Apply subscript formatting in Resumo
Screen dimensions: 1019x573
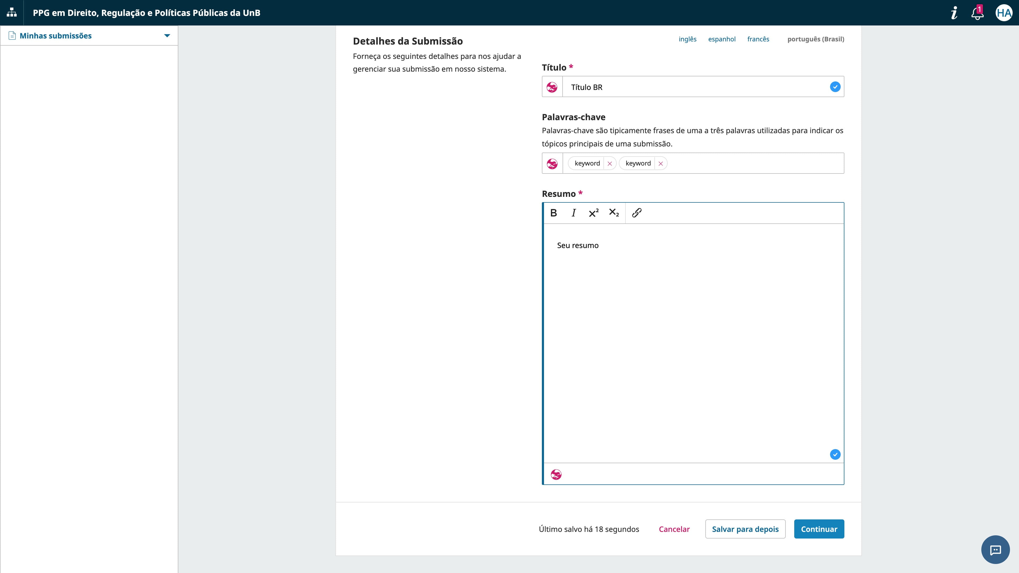pyautogui.click(x=614, y=213)
